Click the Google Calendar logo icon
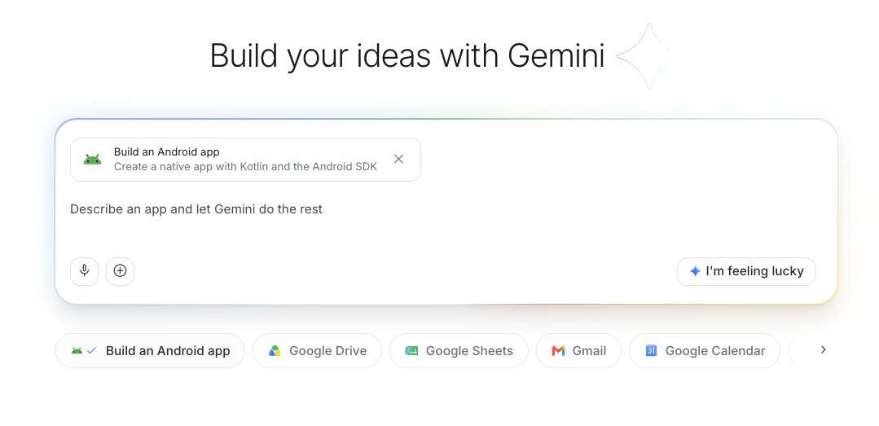879x426 pixels. click(651, 351)
